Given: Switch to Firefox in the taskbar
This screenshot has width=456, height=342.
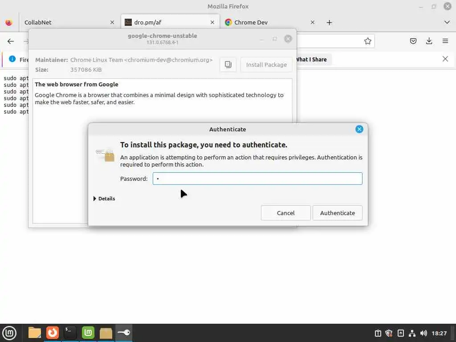Looking at the screenshot, I should pyautogui.click(x=53, y=333).
